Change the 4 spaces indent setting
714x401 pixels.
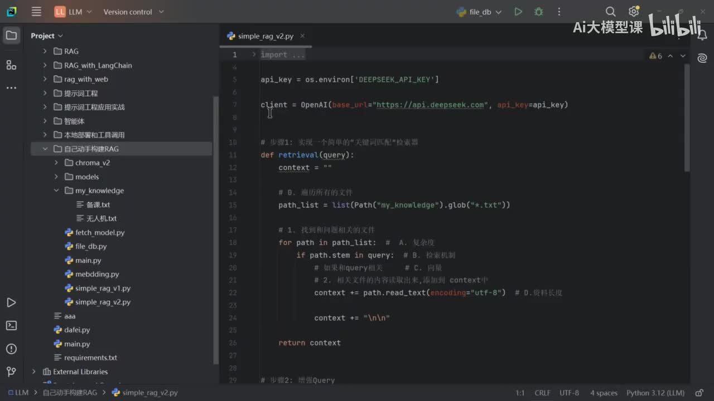[x=604, y=393]
